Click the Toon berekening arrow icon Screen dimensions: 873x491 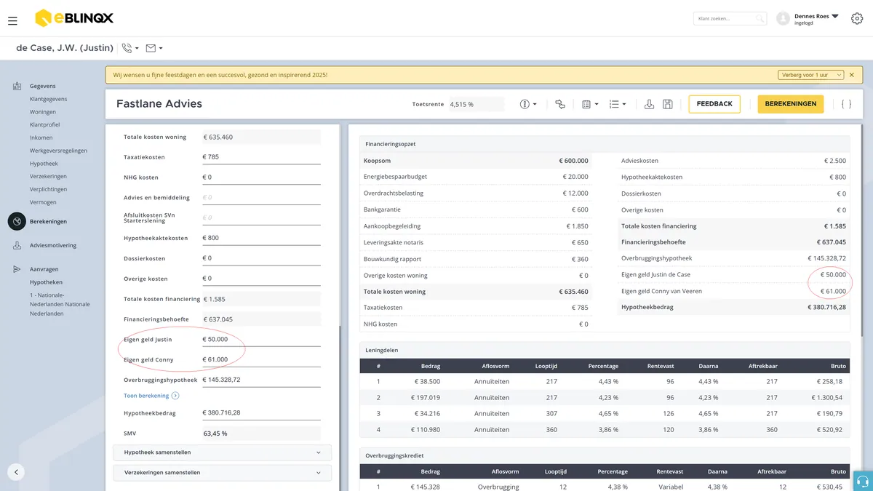pos(175,396)
